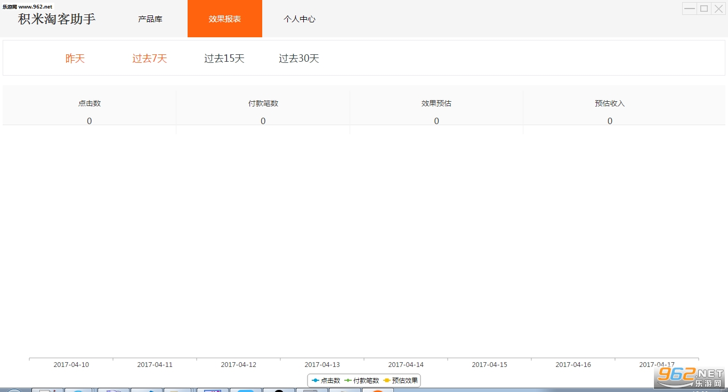Image resolution: width=728 pixels, height=392 pixels.
Task: Click the 2017-04-14 axis date
Action: pos(406,365)
